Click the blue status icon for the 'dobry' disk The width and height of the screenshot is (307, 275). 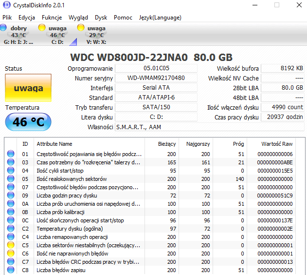(x=3, y=27)
